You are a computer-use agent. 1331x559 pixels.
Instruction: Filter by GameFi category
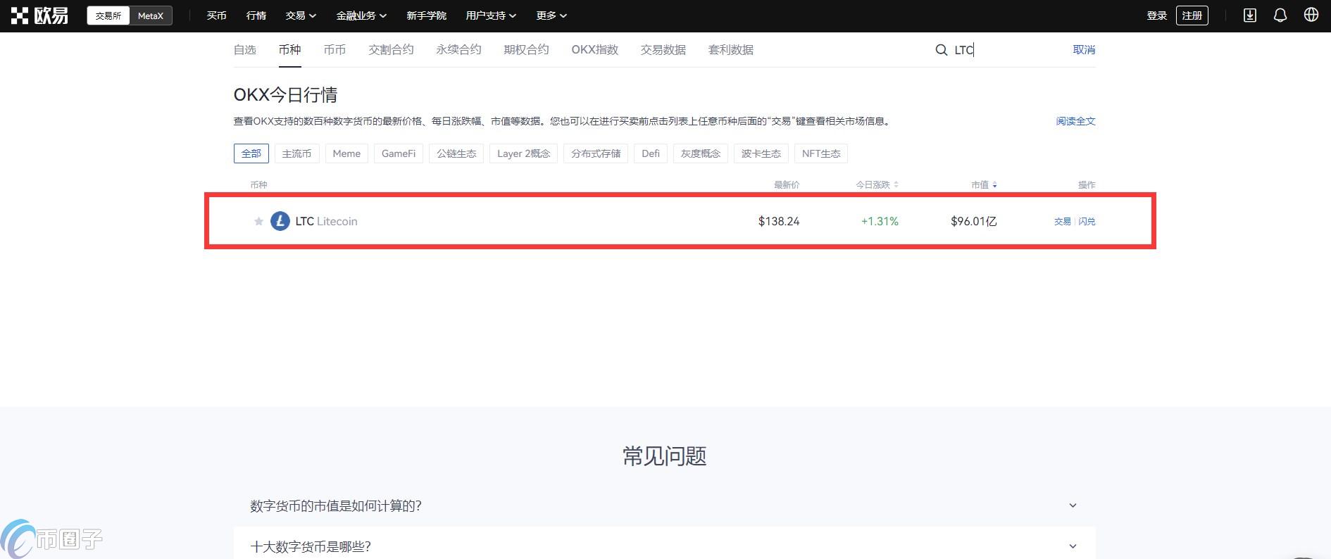(399, 153)
